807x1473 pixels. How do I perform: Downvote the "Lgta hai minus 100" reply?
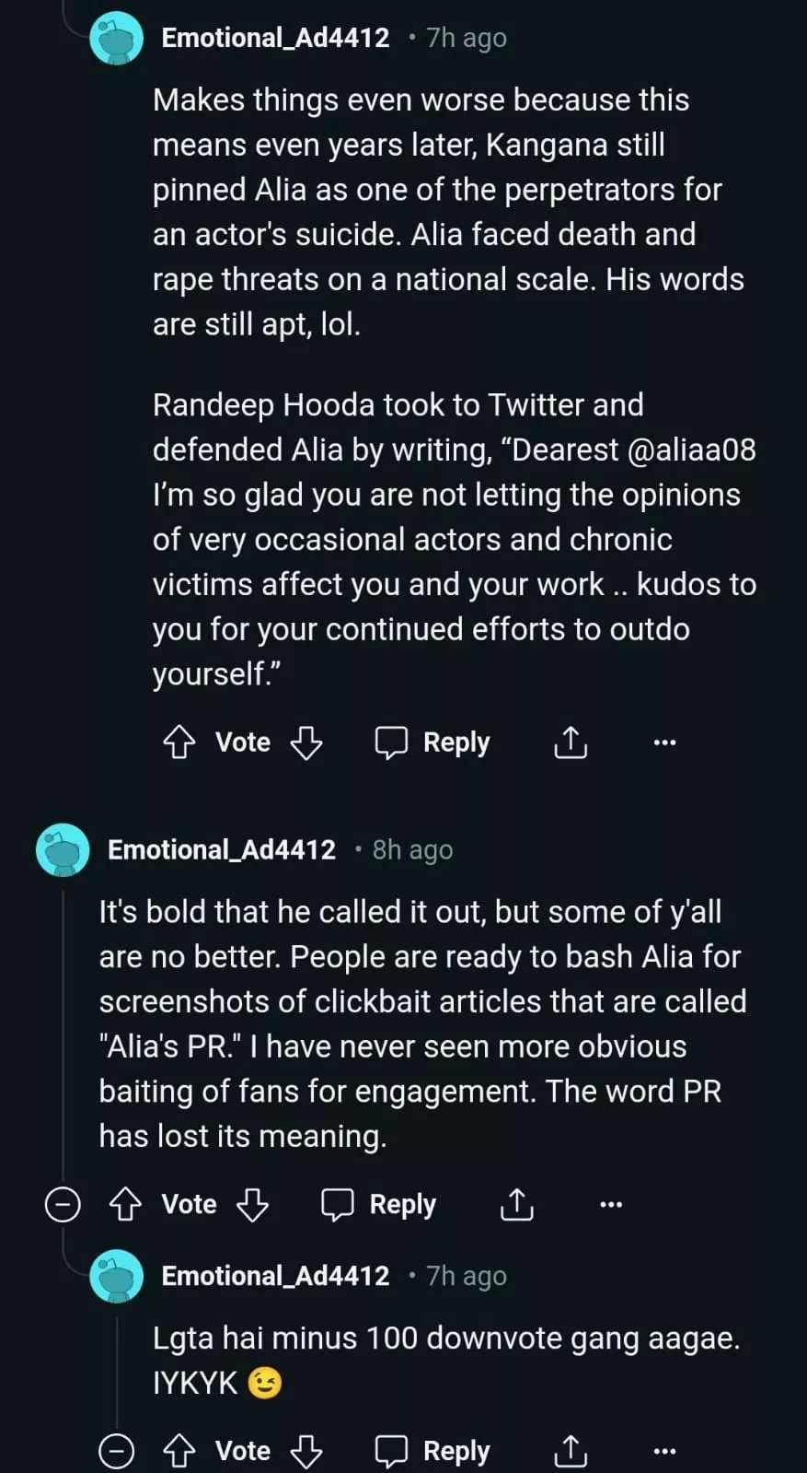click(306, 1451)
